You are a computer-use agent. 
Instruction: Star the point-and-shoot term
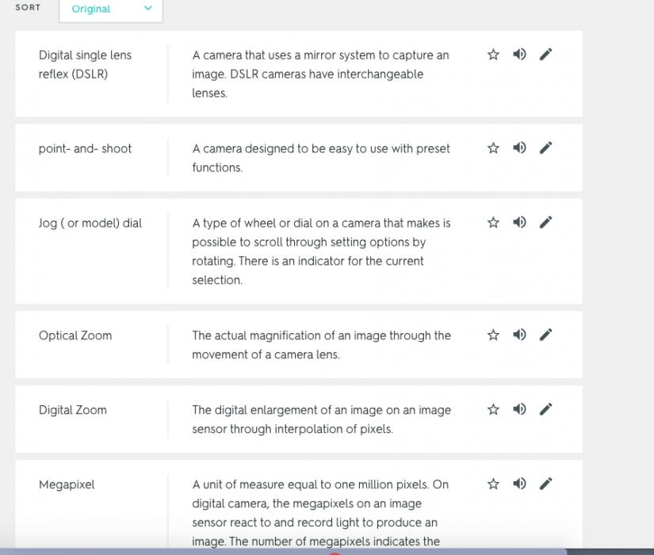(493, 148)
